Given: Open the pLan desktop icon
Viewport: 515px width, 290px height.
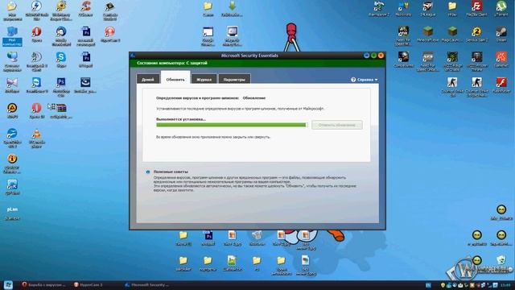Looking at the screenshot, I should pos(12,213).
